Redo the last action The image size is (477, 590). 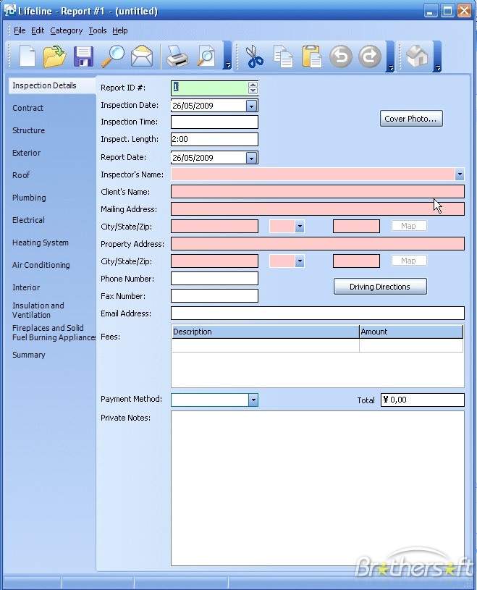pyautogui.click(x=370, y=56)
